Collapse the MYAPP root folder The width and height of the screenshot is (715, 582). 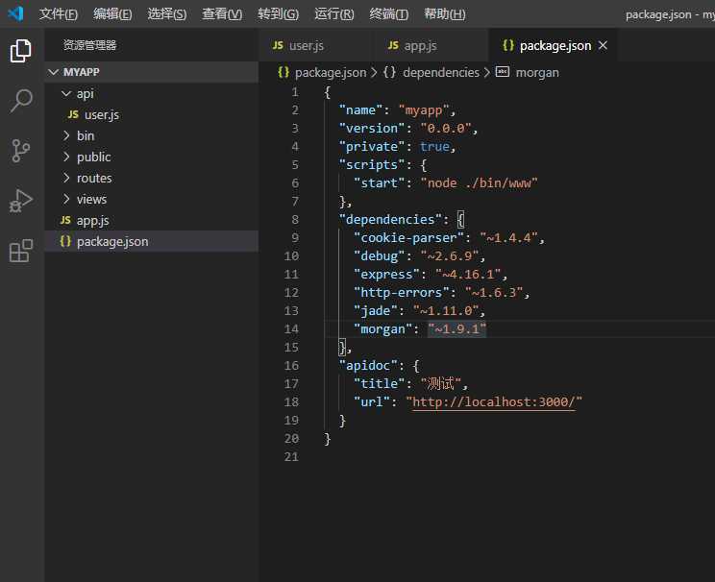[54, 72]
